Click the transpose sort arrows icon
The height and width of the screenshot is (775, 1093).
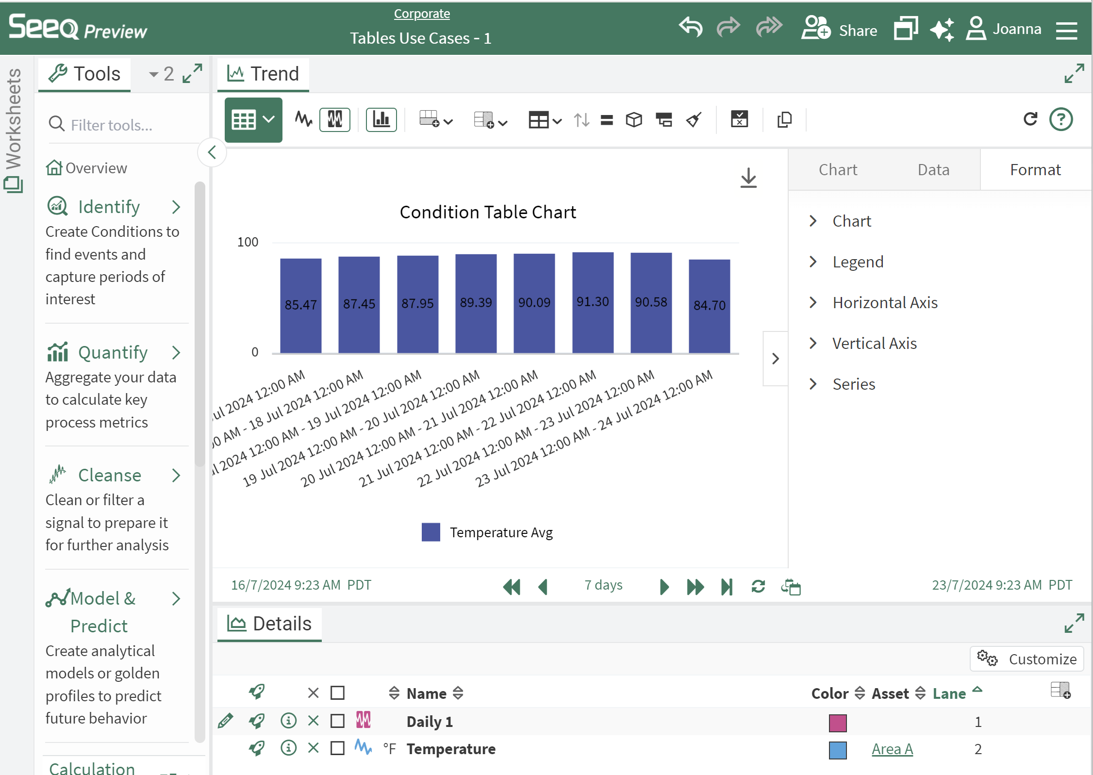point(581,120)
